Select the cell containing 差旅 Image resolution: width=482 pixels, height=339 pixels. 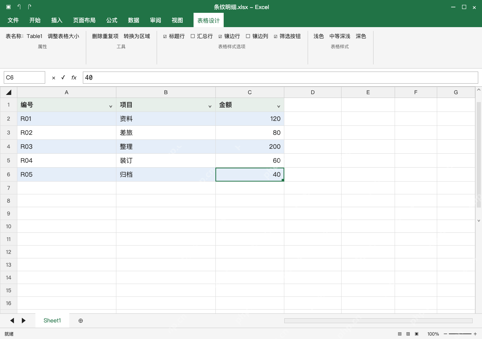(x=166, y=133)
